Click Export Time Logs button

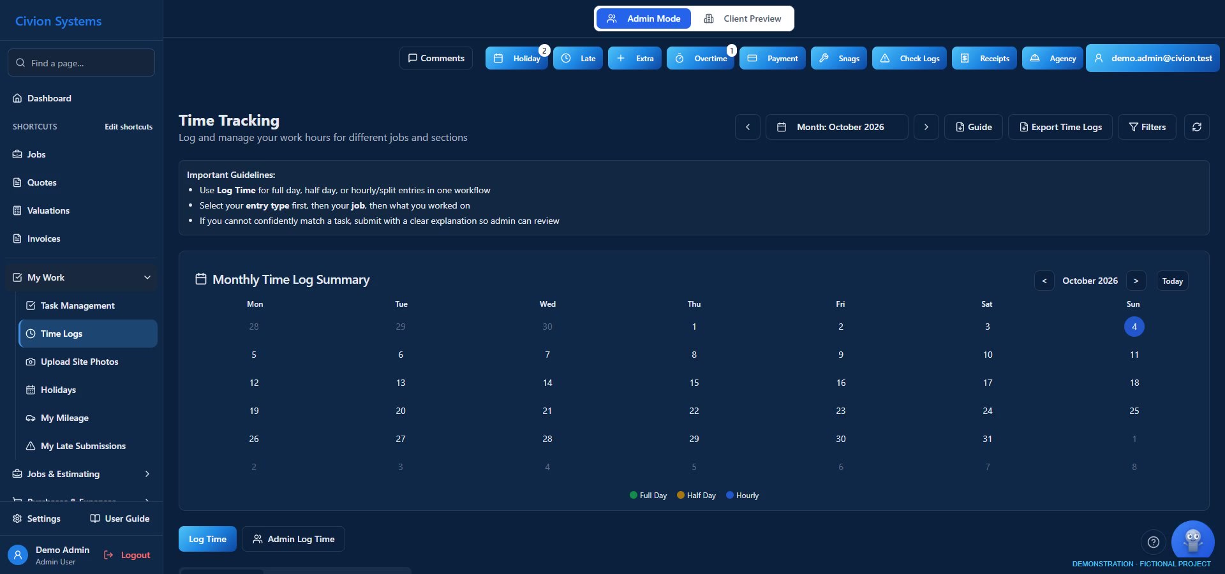coord(1060,127)
